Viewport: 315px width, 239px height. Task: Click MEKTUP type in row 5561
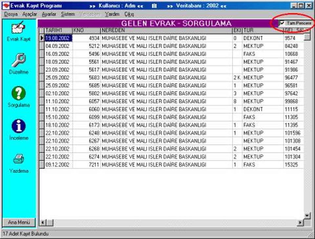(x=263, y=62)
